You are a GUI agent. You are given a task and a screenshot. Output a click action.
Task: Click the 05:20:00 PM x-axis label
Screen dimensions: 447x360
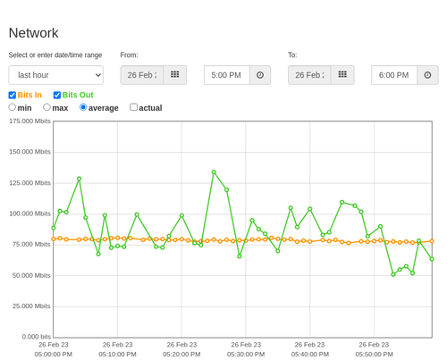[x=181, y=355]
